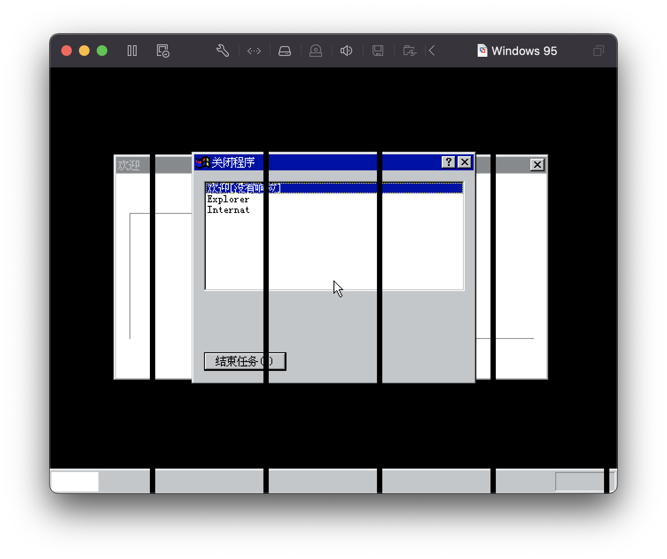The width and height of the screenshot is (667, 559).
Task: Click the white Start button area on taskbar
Action: point(75,482)
